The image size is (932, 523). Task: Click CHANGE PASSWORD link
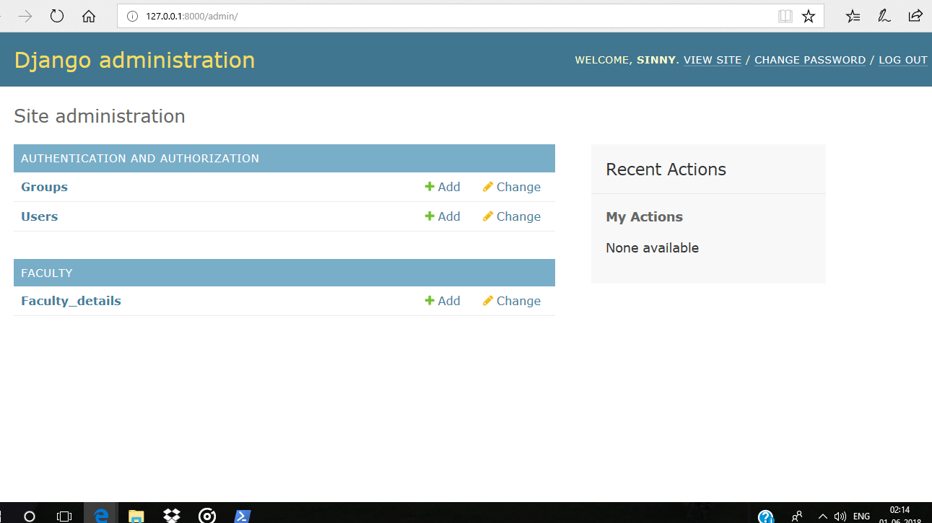point(810,60)
